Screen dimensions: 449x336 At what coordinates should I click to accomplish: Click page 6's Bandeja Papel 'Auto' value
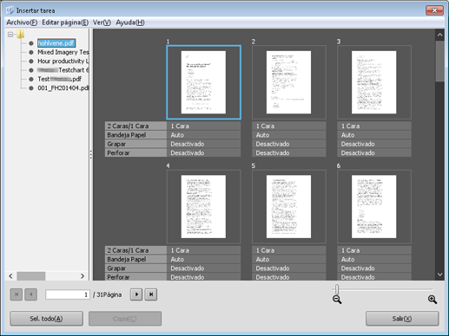point(374,260)
